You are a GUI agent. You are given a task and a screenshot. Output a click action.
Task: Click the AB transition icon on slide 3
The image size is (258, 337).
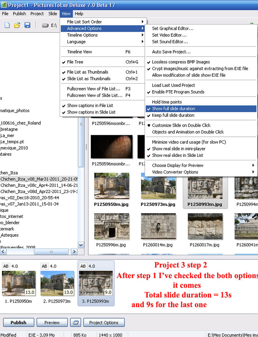[x=83, y=266]
